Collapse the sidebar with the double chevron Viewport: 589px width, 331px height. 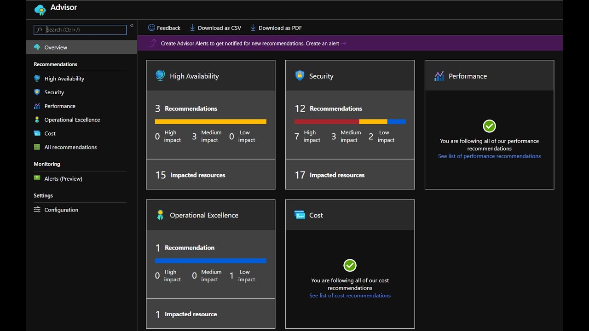click(x=132, y=25)
